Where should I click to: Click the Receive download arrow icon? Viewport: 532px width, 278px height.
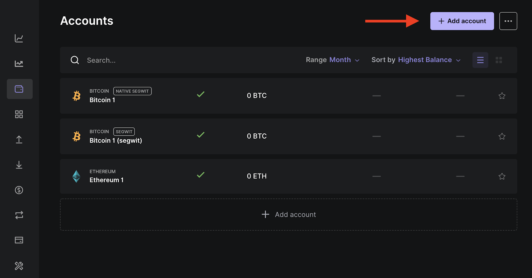[19, 165]
